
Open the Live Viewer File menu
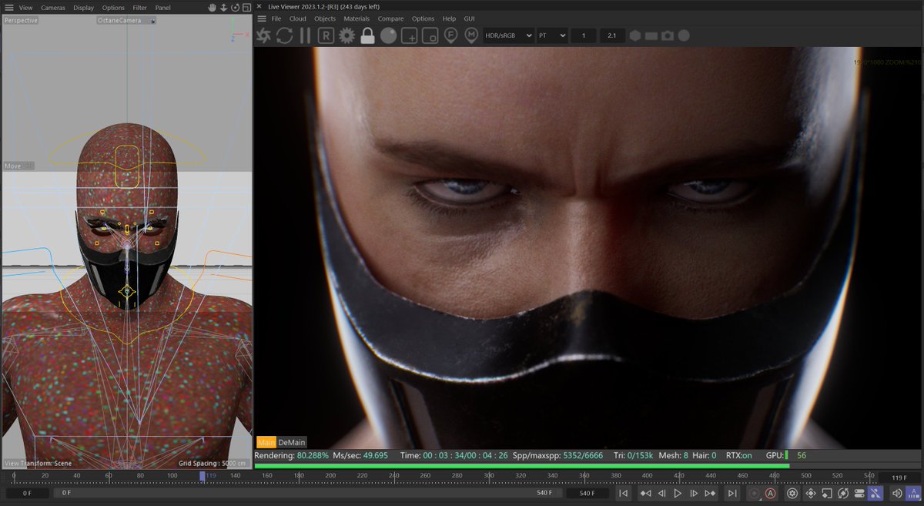point(276,18)
